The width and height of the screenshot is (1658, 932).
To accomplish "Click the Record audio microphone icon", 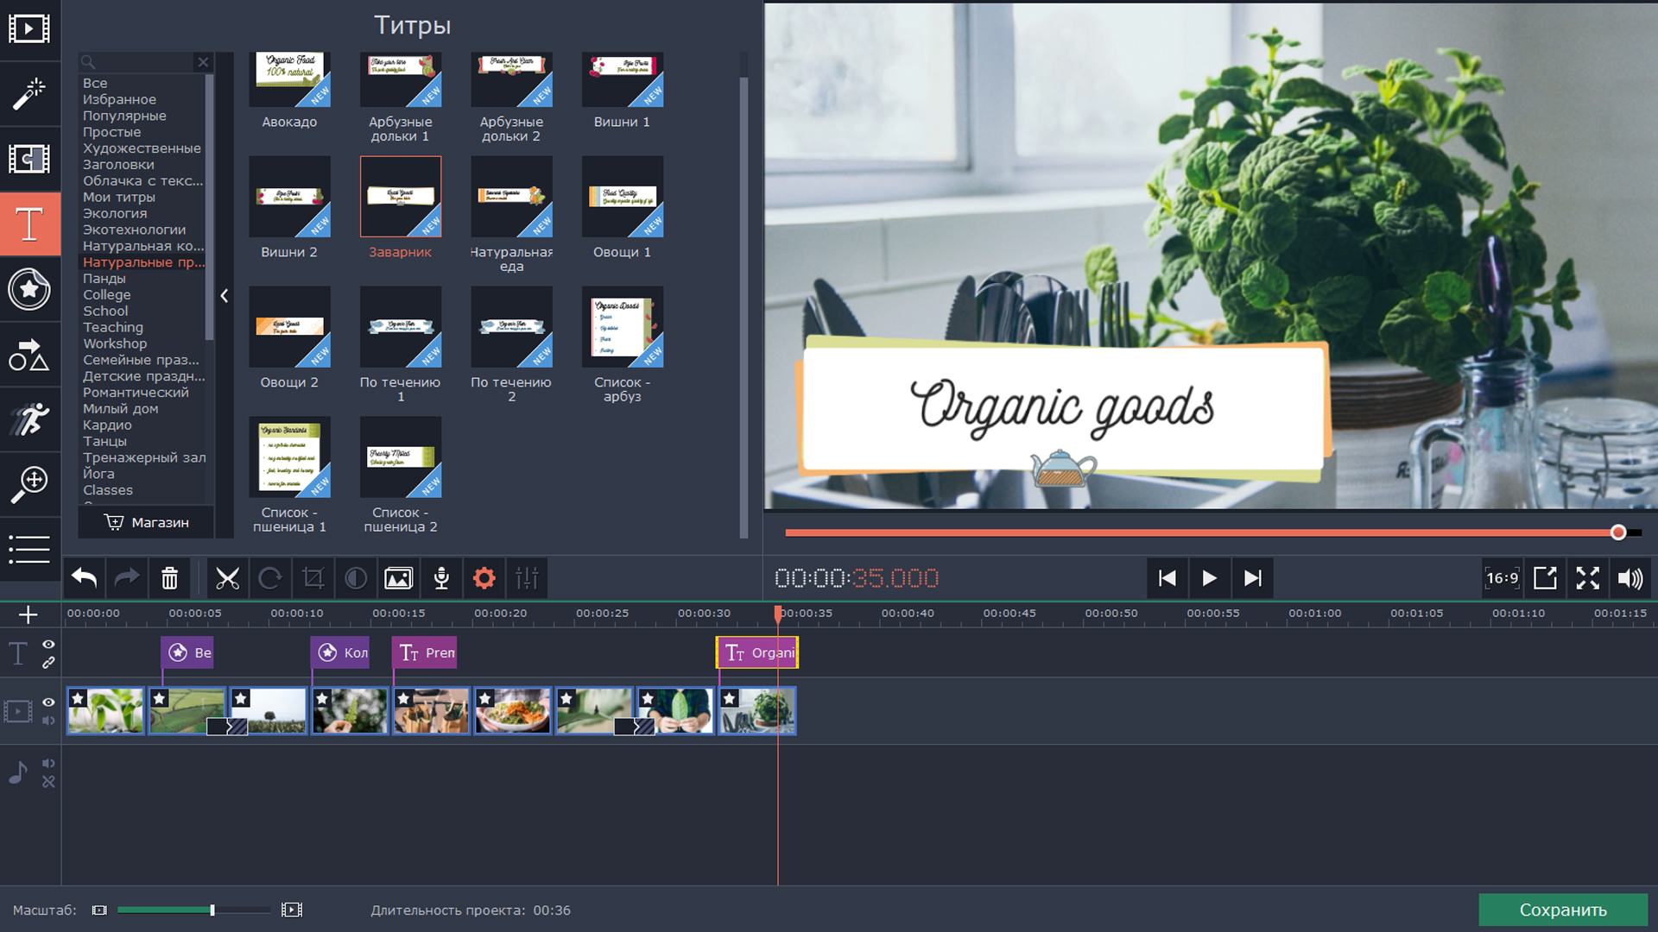I will coord(441,578).
